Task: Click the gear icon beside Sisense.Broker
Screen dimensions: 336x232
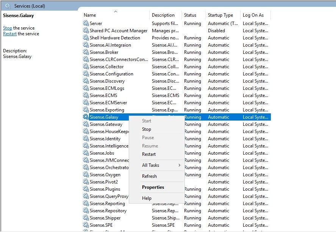Action: (x=86, y=52)
